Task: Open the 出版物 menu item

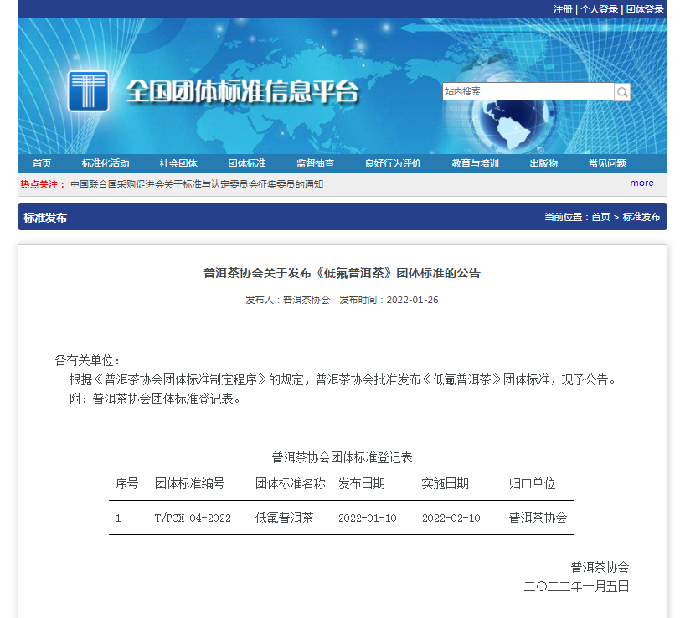Action: 543,163
